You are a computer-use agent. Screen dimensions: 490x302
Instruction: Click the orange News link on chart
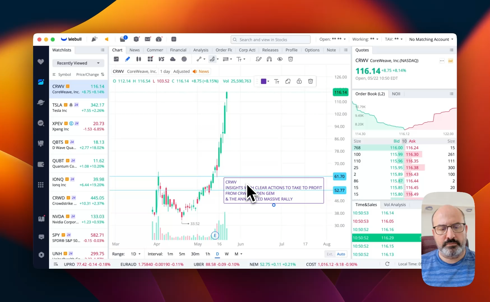click(x=201, y=71)
